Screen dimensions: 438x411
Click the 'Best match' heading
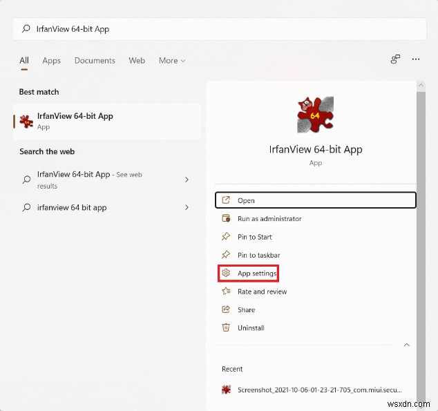(x=39, y=92)
